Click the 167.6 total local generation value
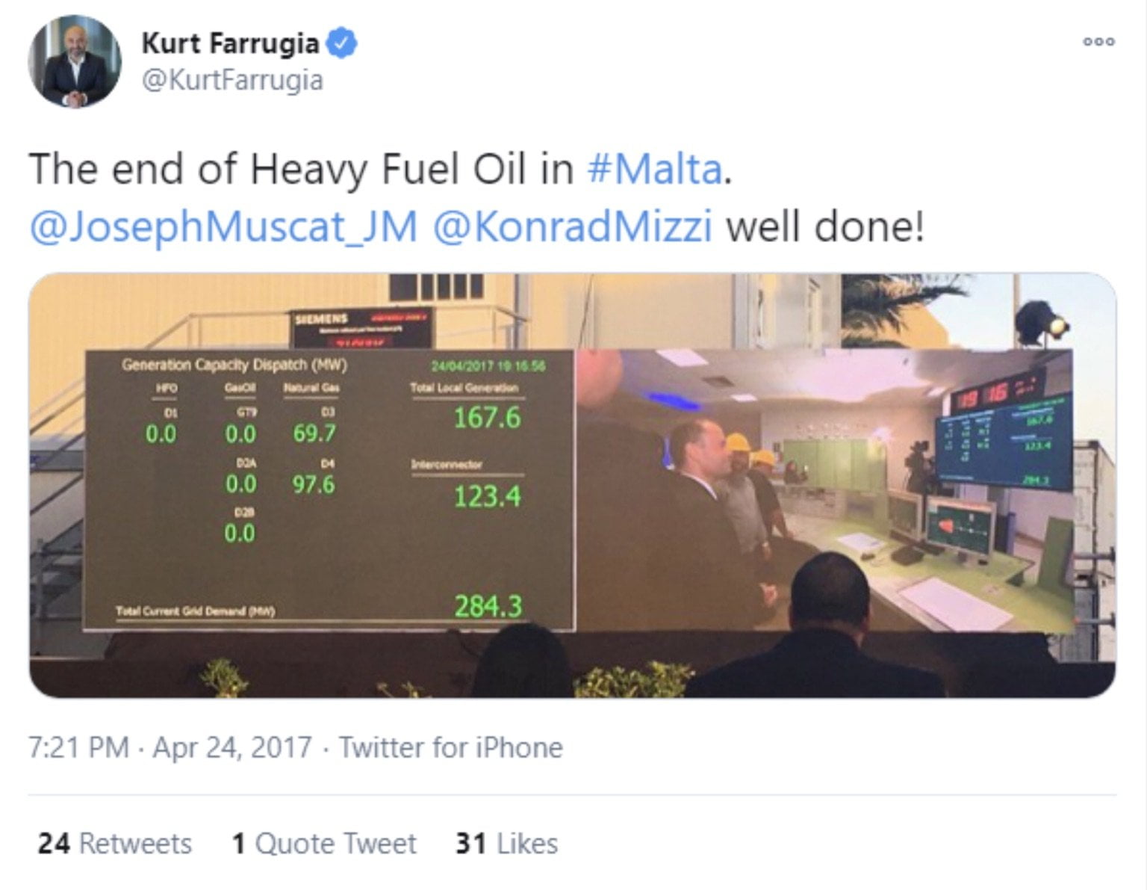The height and width of the screenshot is (890, 1147). [x=487, y=417]
